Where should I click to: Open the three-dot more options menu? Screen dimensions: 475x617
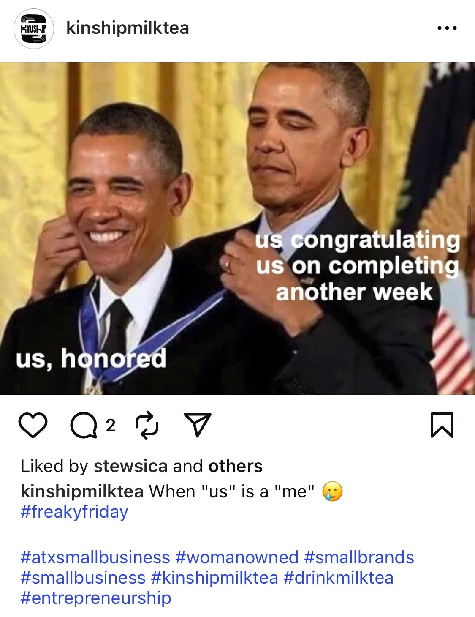(447, 28)
